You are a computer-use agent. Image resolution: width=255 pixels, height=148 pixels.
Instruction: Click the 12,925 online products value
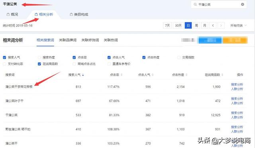[x=216, y=115]
